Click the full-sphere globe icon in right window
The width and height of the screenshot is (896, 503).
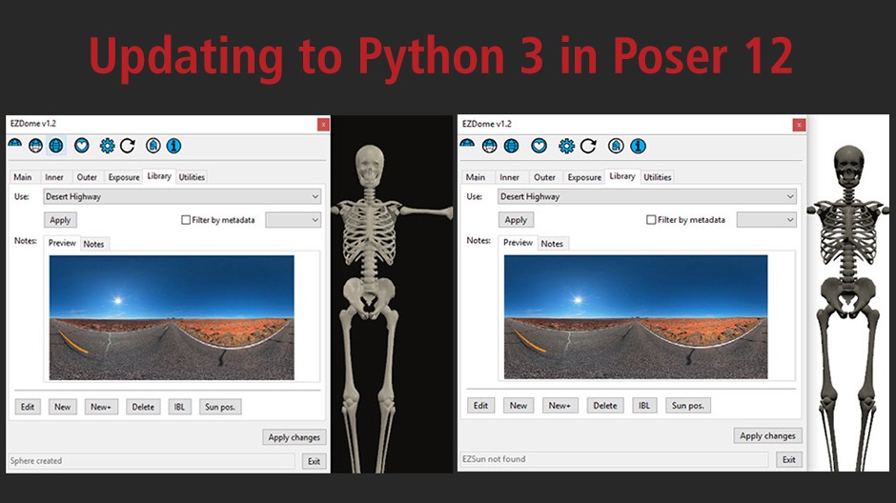pyautogui.click(x=512, y=146)
